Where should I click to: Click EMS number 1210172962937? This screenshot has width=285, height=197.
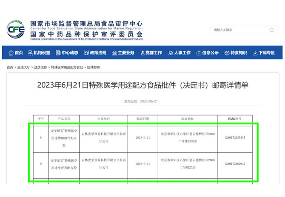(235, 164)
